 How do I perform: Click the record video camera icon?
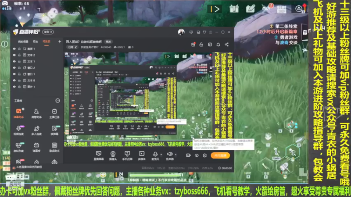click(188, 155)
